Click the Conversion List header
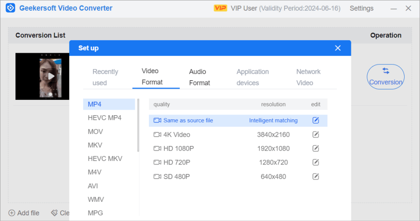The height and width of the screenshot is (221, 420). tap(41, 35)
